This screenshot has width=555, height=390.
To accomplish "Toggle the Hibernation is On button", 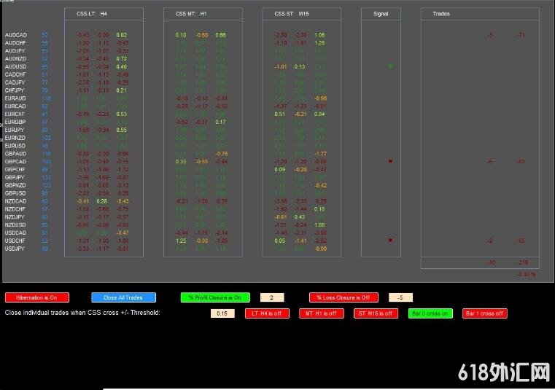I will [x=36, y=297].
